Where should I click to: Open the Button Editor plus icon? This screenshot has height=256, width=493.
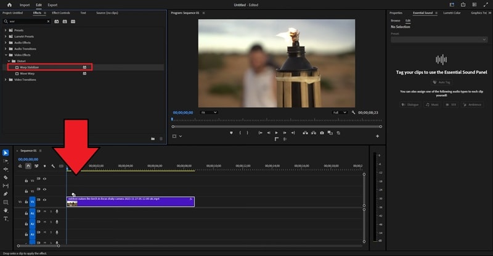tap(377, 136)
